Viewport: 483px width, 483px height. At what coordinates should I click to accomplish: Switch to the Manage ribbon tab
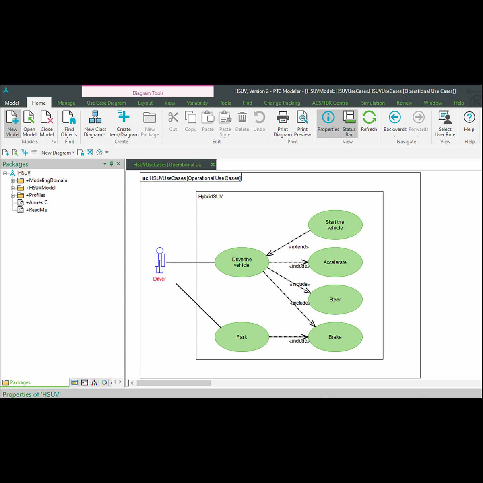tap(66, 103)
